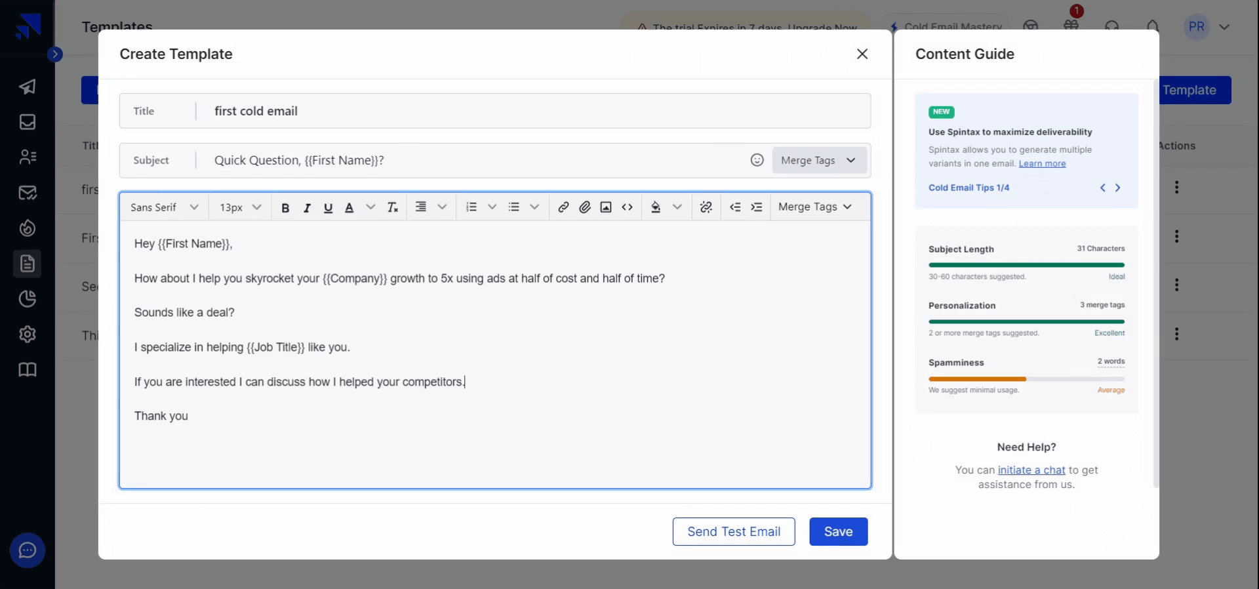The width and height of the screenshot is (1259, 589).
Task: Click the insert link icon
Action: (x=563, y=207)
